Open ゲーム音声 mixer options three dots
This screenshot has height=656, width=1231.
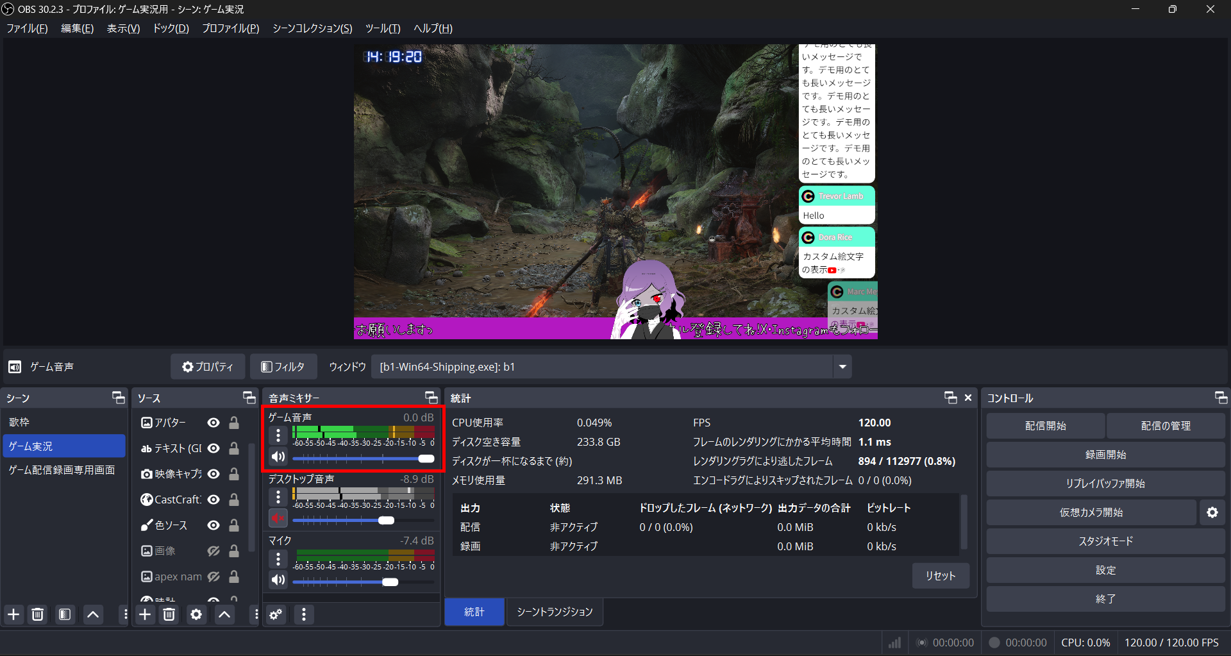278,435
